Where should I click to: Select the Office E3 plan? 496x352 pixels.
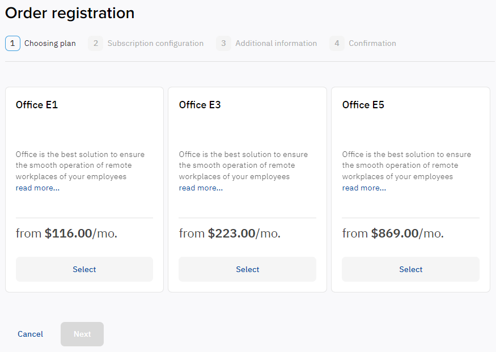click(247, 269)
